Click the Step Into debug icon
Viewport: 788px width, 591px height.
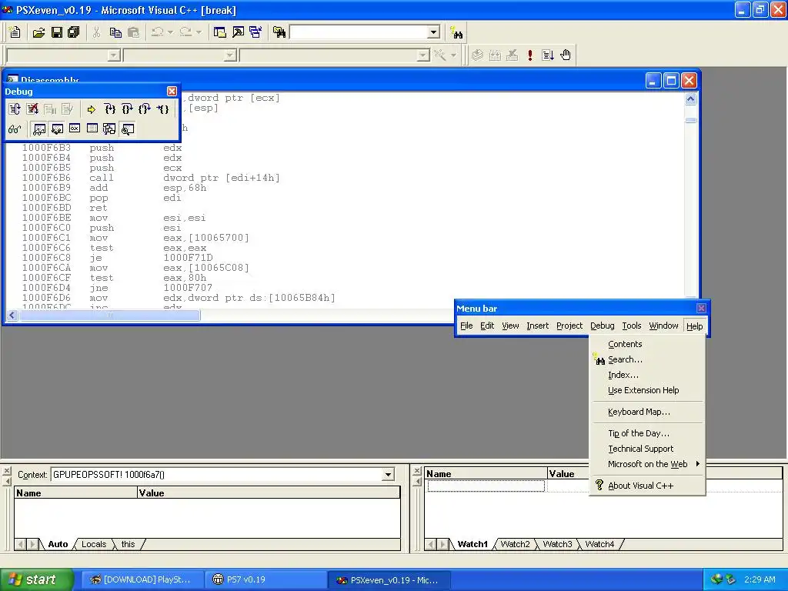[x=109, y=109]
